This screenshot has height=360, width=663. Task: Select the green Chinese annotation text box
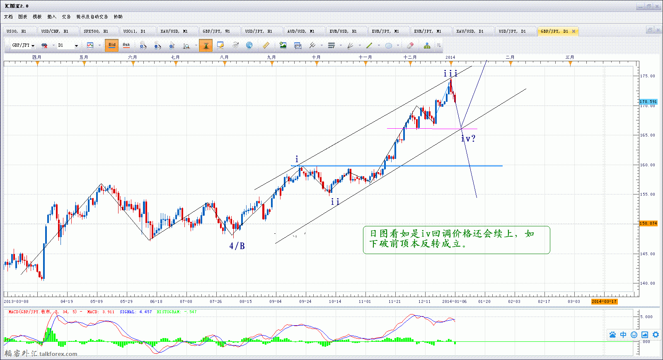[457, 240]
